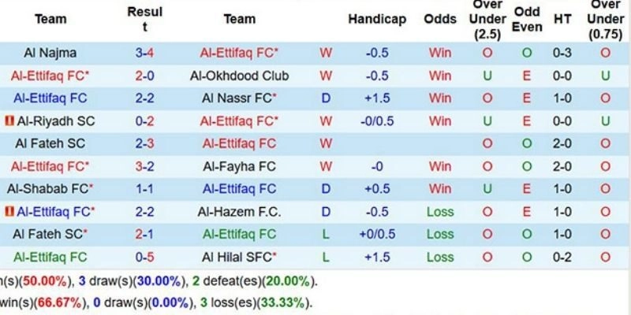Open the Al Najma team link
This screenshot has width=631, height=315.
(x=50, y=53)
